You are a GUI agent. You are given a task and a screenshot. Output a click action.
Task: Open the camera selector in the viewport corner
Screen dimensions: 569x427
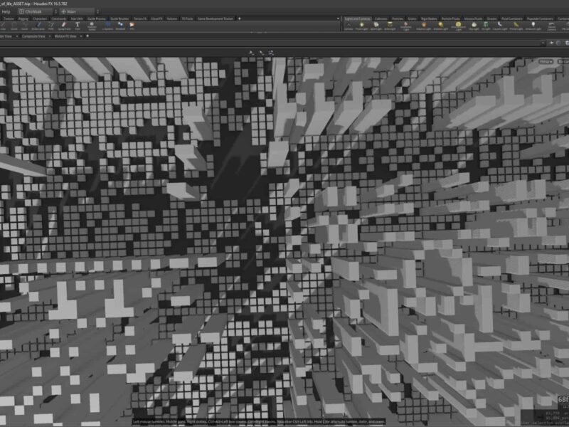(x=563, y=60)
